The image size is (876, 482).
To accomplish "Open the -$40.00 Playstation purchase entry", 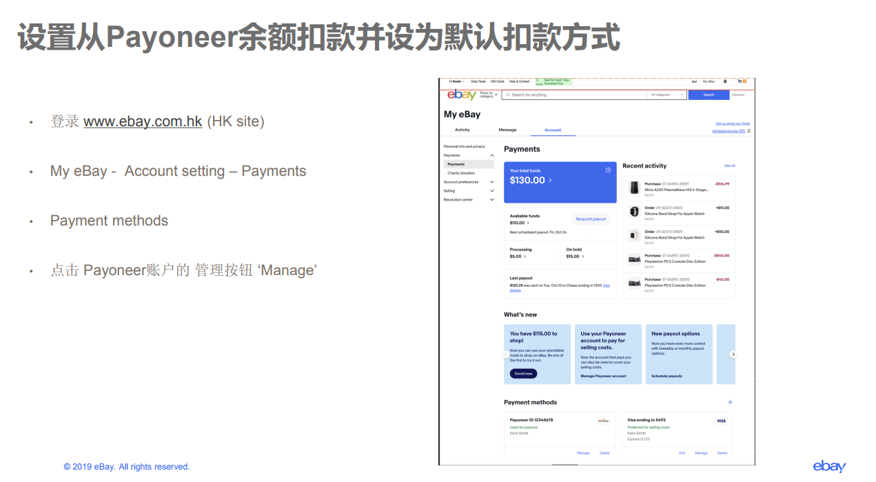I will 679,283.
